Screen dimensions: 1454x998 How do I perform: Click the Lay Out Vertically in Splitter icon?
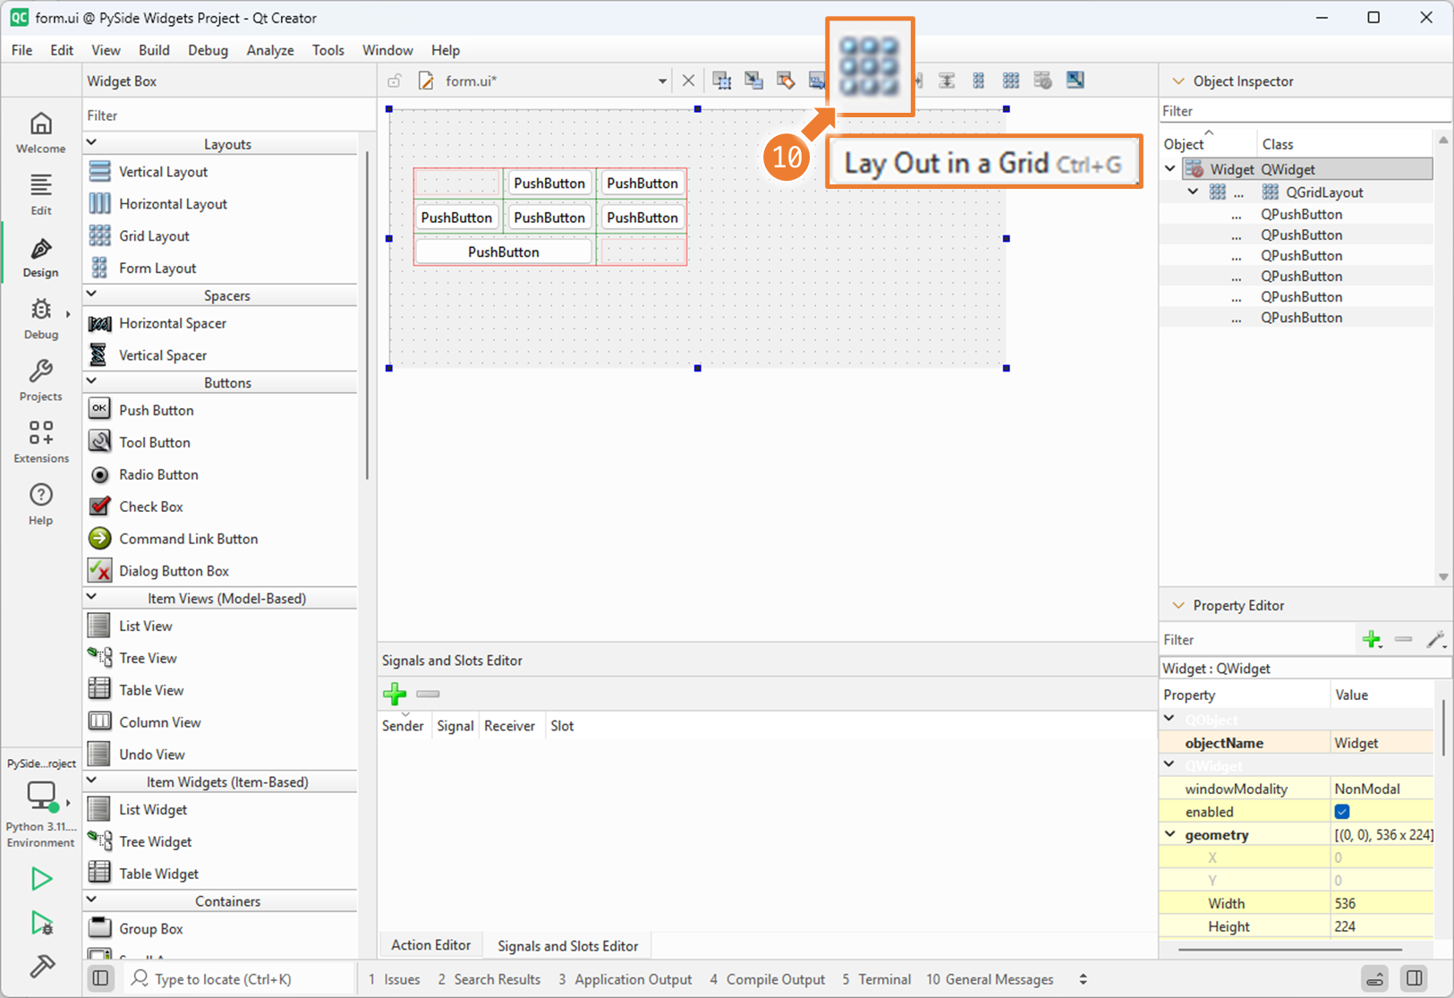[x=947, y=81]
